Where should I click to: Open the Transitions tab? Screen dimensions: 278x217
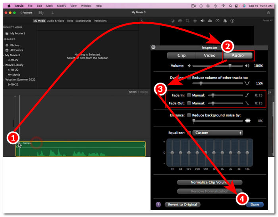pyautogui.click(x=100, y=21)
